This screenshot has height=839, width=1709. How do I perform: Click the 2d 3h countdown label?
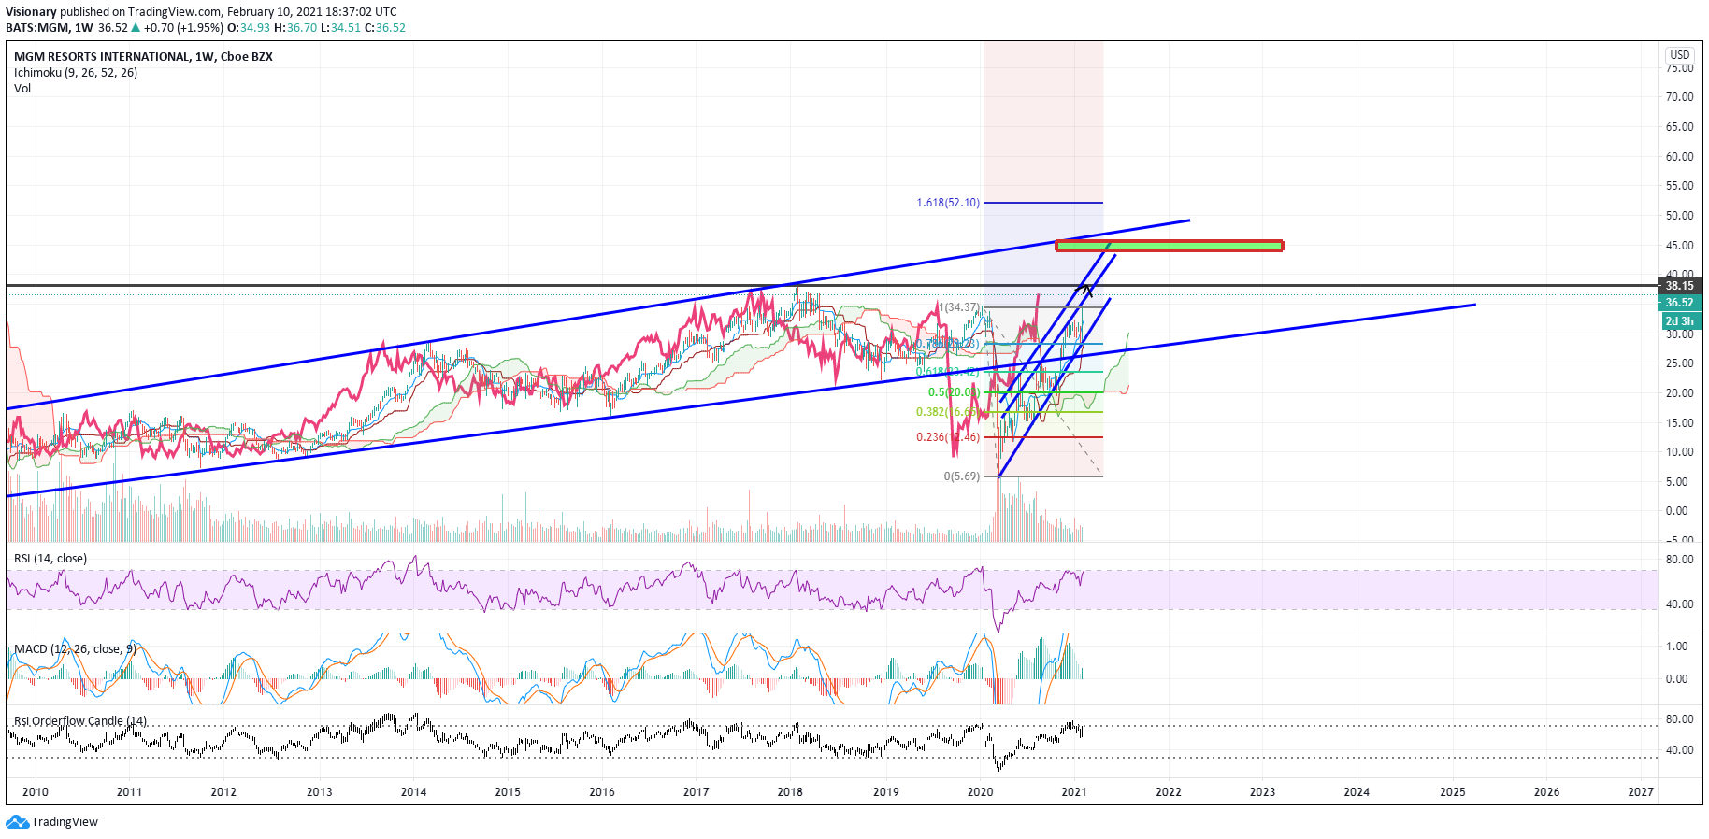point(1679,321)
